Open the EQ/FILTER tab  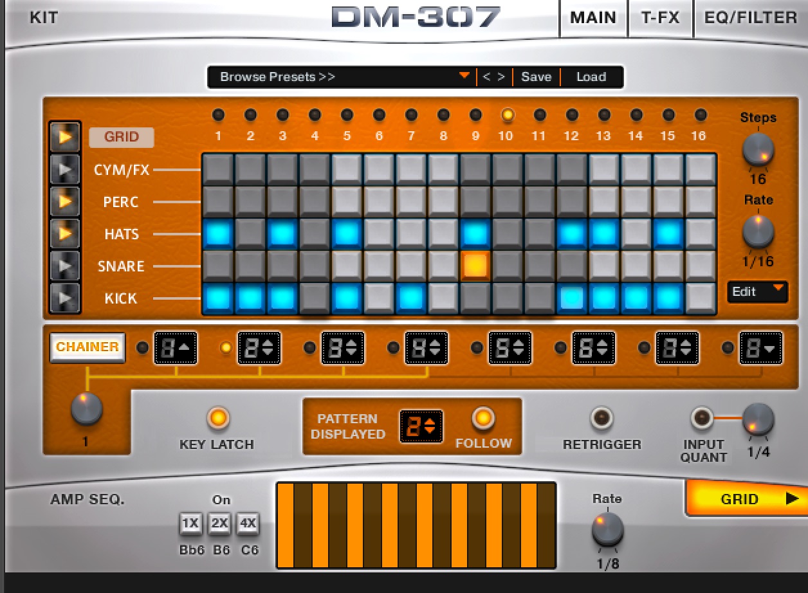[750, 17]
